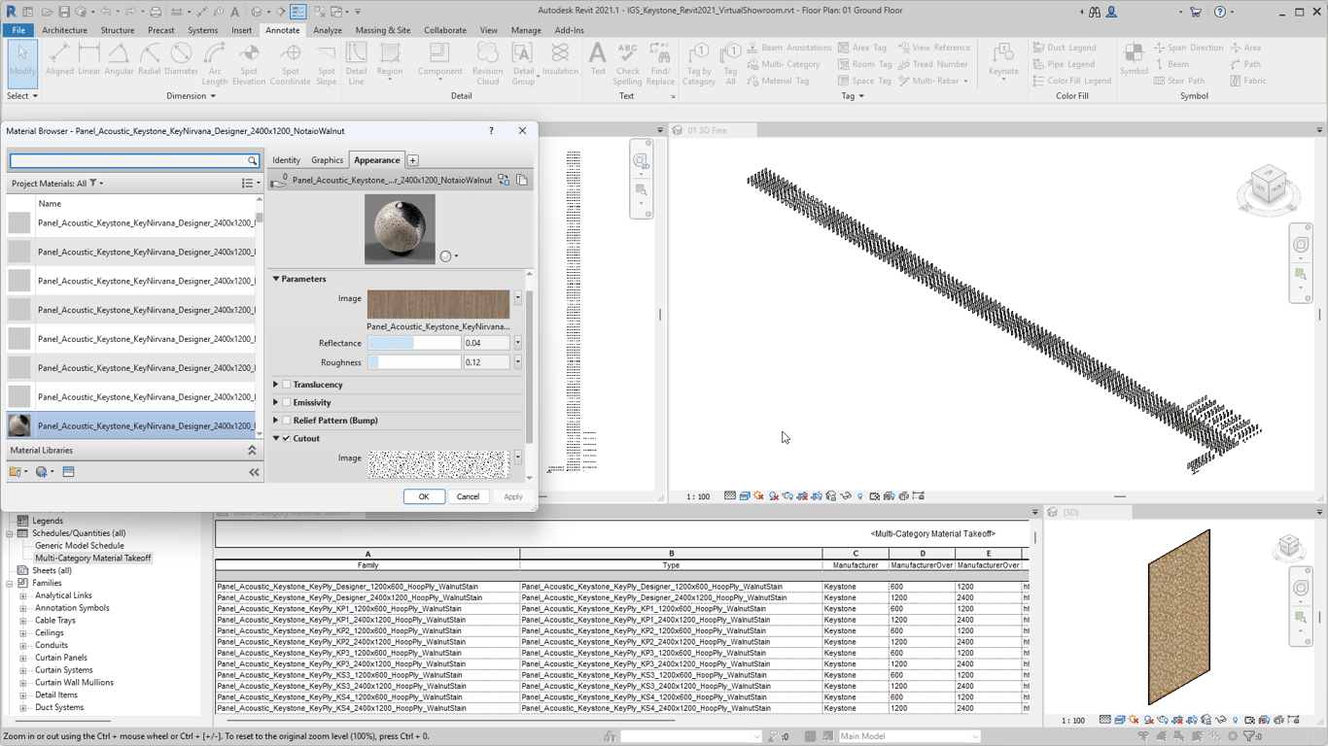Click the material search input field
The height and width of the screenshot is (746, 1328).
(128, 161)
